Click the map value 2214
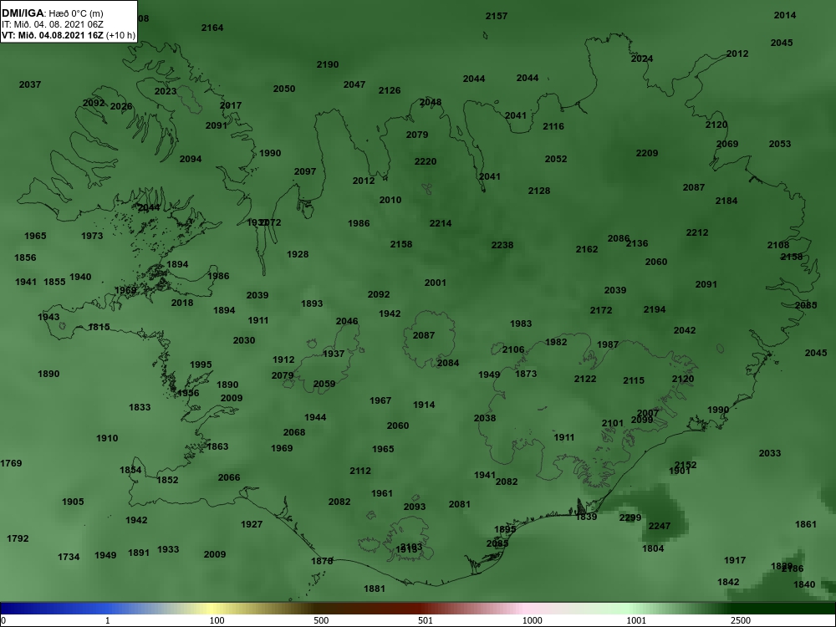Image resolution: width=836 pixels, height=627 pixels. pos(441,223)
